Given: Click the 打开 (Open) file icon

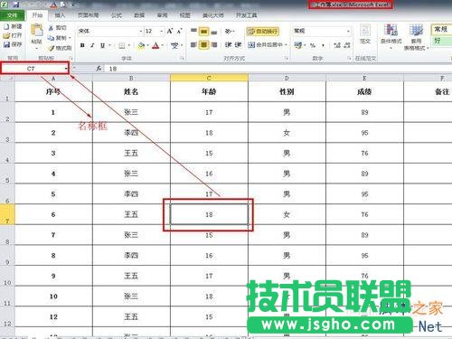Looking at the screenshot, I should [6, 35].
